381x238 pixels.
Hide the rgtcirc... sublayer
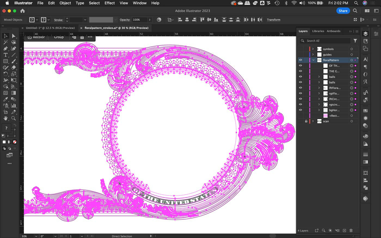coord(300,104)
